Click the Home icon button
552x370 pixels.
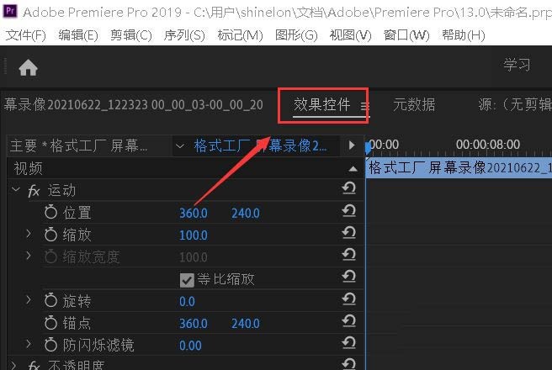[28, 68]
